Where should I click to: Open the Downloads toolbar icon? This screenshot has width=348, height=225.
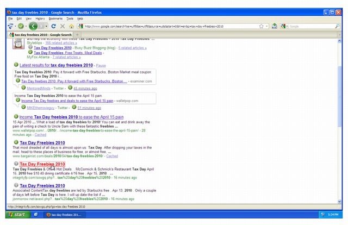click(275, 26)
